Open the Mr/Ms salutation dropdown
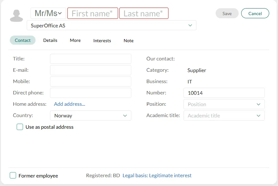This screenshot has width=278, height=186. pyautogui.click(x=48, y=14)
